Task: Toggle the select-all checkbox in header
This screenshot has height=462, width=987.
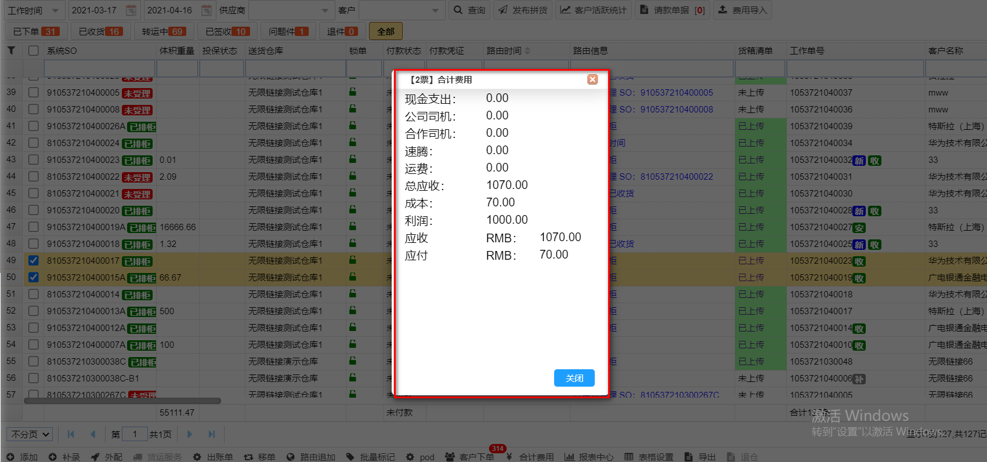Action: click(34, 51)
